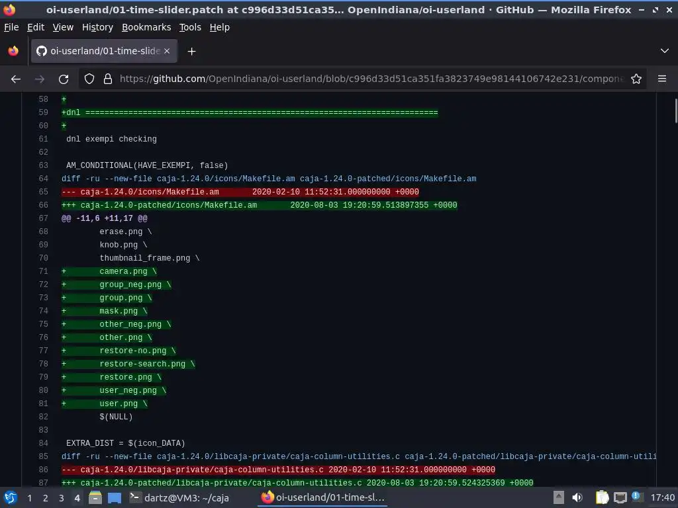The width and height of the screenshot is (678, 508).
Task: Open the volume speaker tray icon
Action: coord(577,497)
